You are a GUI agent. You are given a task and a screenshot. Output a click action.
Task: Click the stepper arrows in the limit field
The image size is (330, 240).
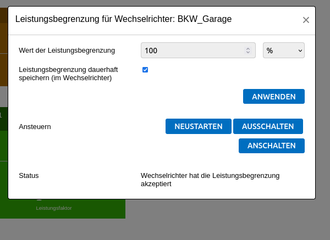248,51
